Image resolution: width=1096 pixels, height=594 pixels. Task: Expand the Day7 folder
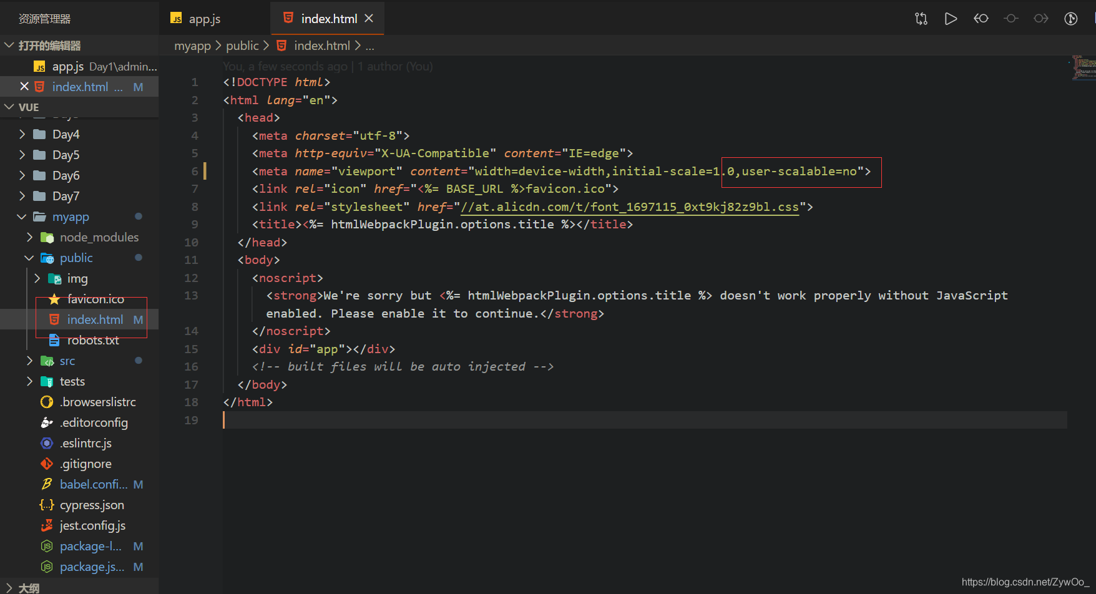(22, 196)
